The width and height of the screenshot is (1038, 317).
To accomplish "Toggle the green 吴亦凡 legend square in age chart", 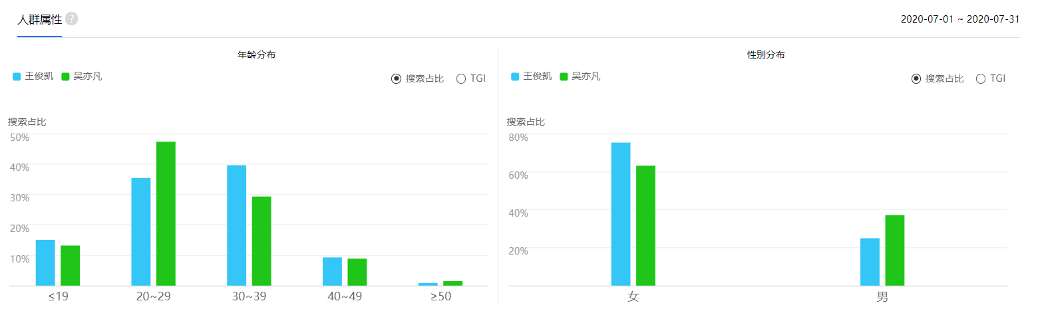I will [65, 76].
